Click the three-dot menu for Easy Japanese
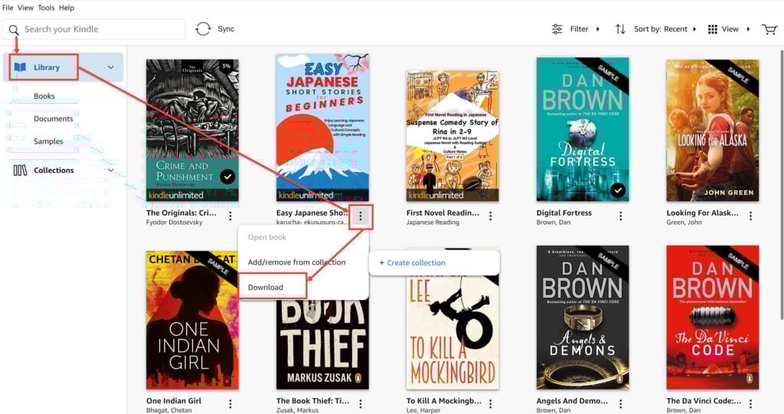The width and height of the screenshot is (784, 414). click(x=360, y=216)
